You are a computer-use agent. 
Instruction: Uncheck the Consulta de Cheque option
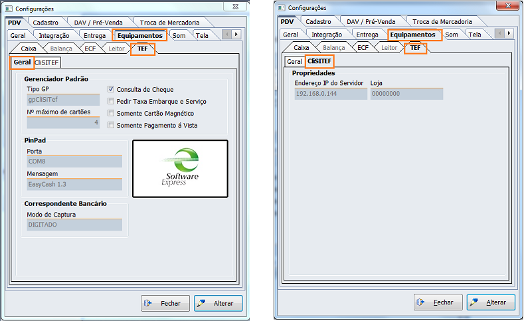pos(112,89)
